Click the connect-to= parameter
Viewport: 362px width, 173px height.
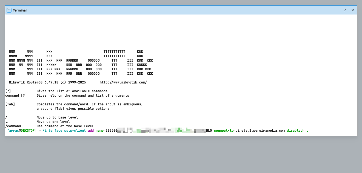click(224, 131)
